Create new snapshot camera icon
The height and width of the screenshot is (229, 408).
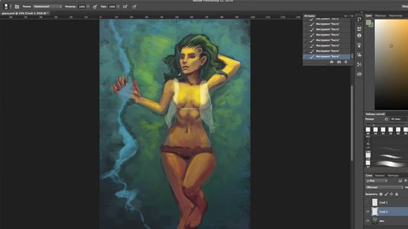(x=339, y=62)
